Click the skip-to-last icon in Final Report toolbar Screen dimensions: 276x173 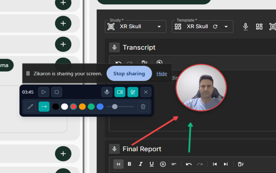pos(226,164)
